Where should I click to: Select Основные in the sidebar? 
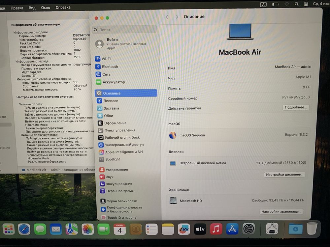[x=126, y=93]
